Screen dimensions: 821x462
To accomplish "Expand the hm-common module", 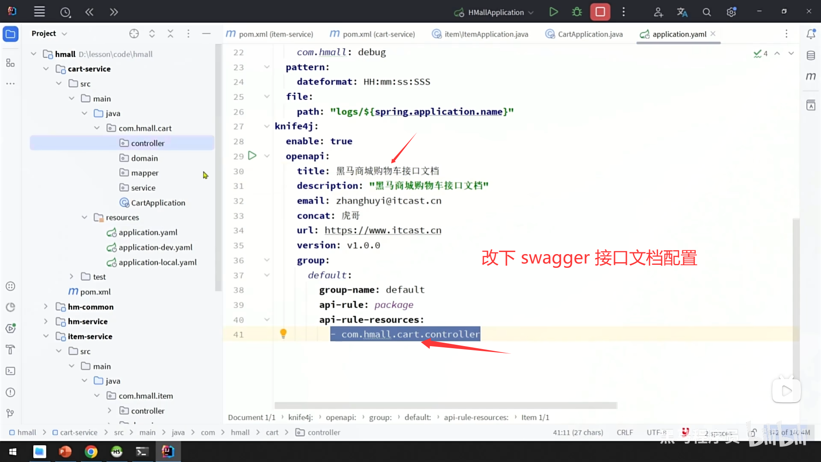I will [x=46, y=307].
